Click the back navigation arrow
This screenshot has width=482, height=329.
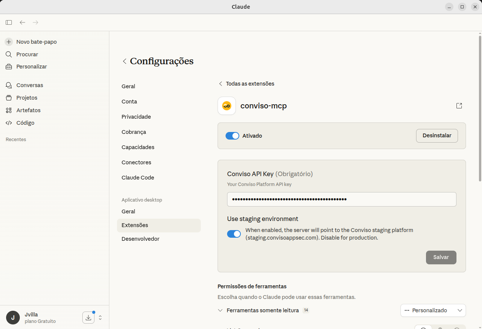(x=22, y=22)
